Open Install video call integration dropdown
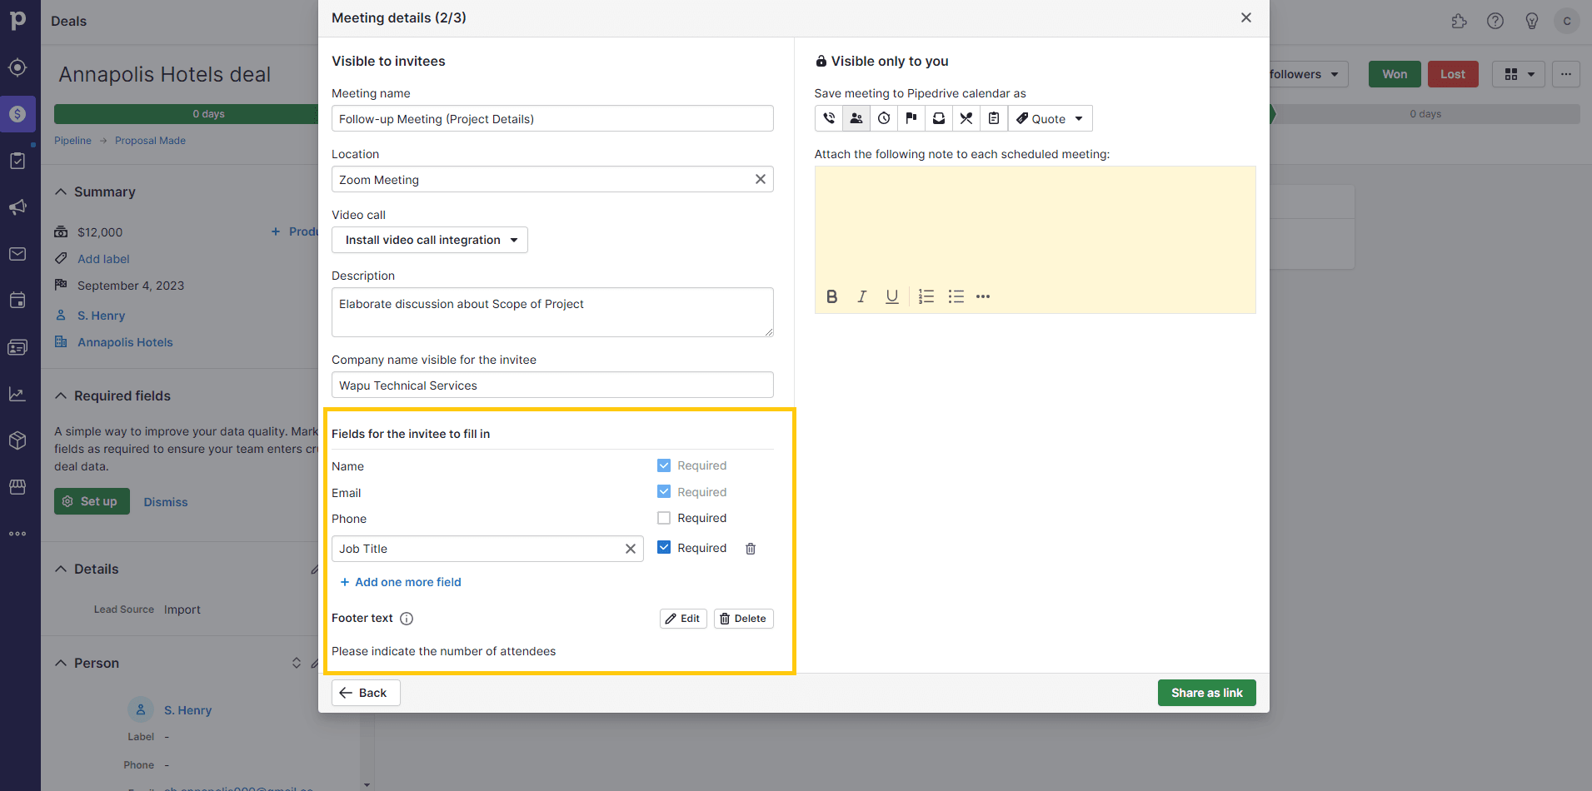Screen dimensions: 1592x791 tap(430, 240)
